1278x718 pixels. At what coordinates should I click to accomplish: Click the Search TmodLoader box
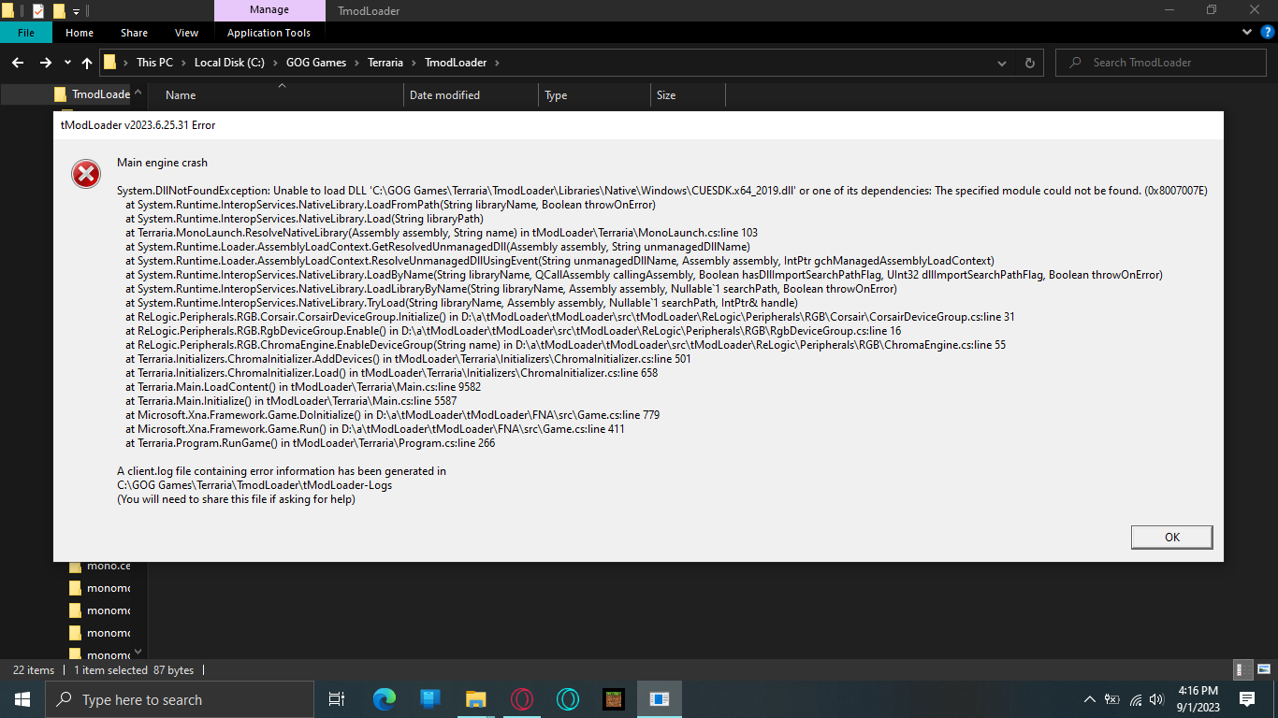click(x=1159, y=63)
